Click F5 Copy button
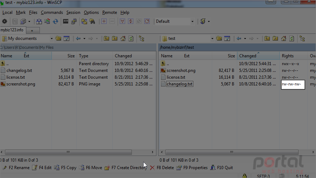 click(x=65, y=168)
